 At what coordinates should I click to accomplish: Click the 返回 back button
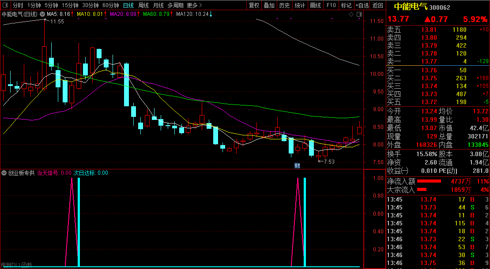[378, 5]
